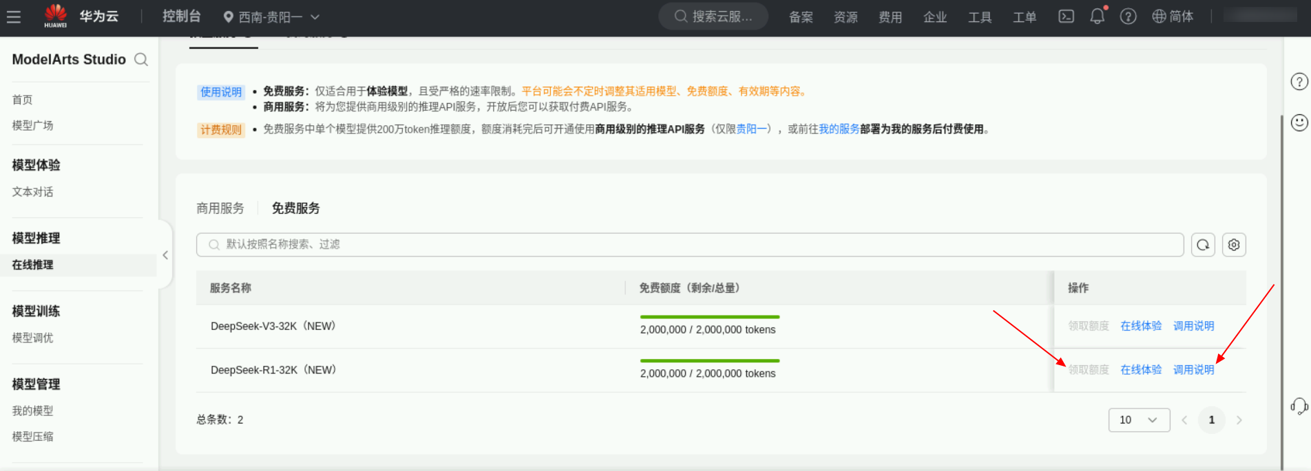Open right-side help question mark icon

click(x=1299, y=82)
